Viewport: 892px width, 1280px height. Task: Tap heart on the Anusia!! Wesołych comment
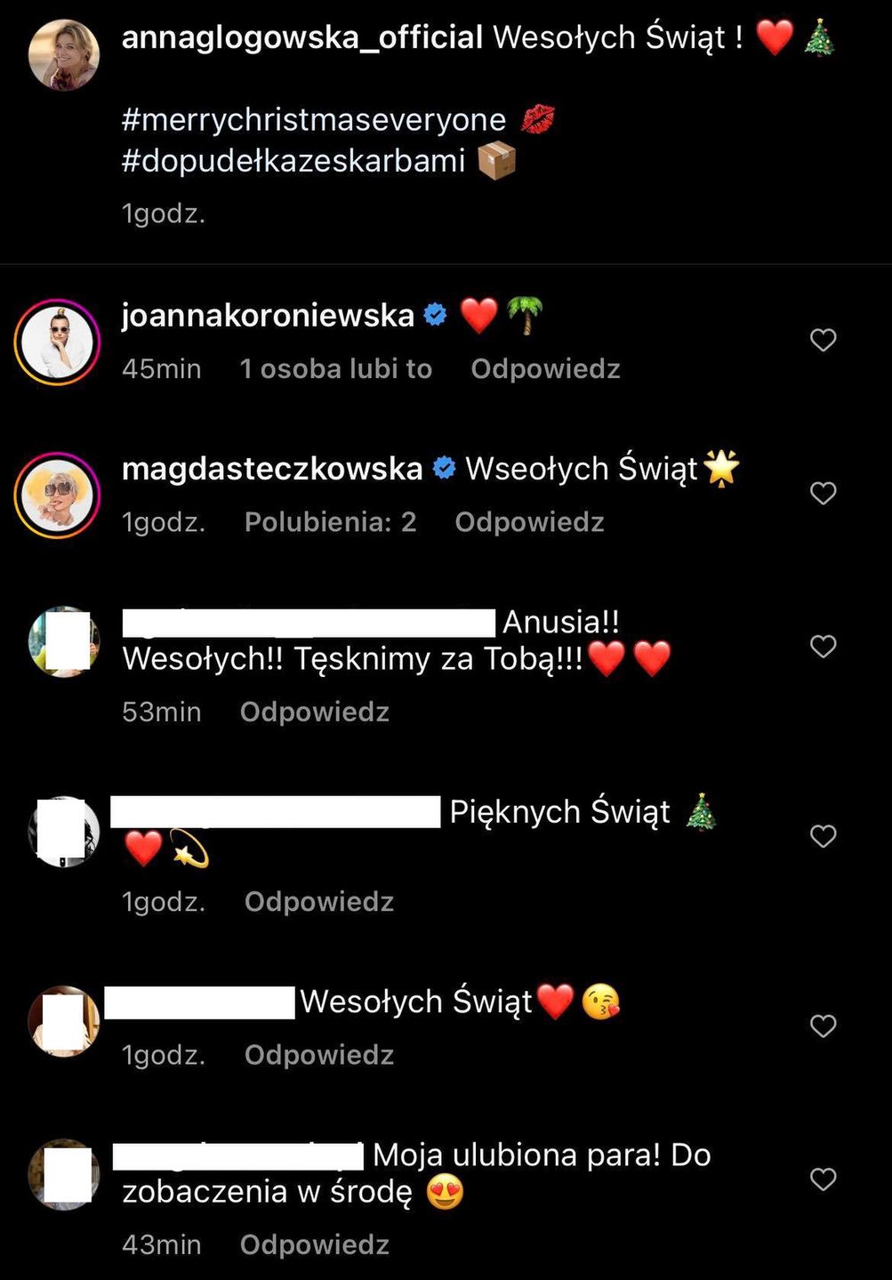pyautogui.click(x=824, y=646)
